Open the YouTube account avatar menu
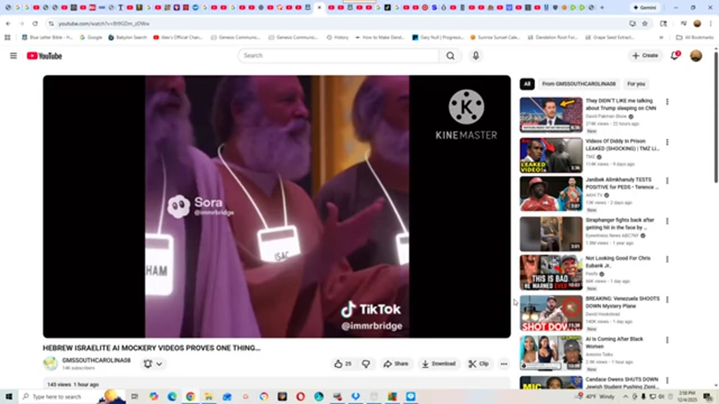This screenshot has width=719, height=404. [696, 56]
